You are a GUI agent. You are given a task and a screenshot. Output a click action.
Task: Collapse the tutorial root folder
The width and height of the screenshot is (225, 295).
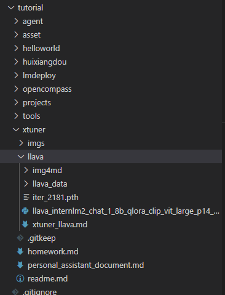coord(11,8)
